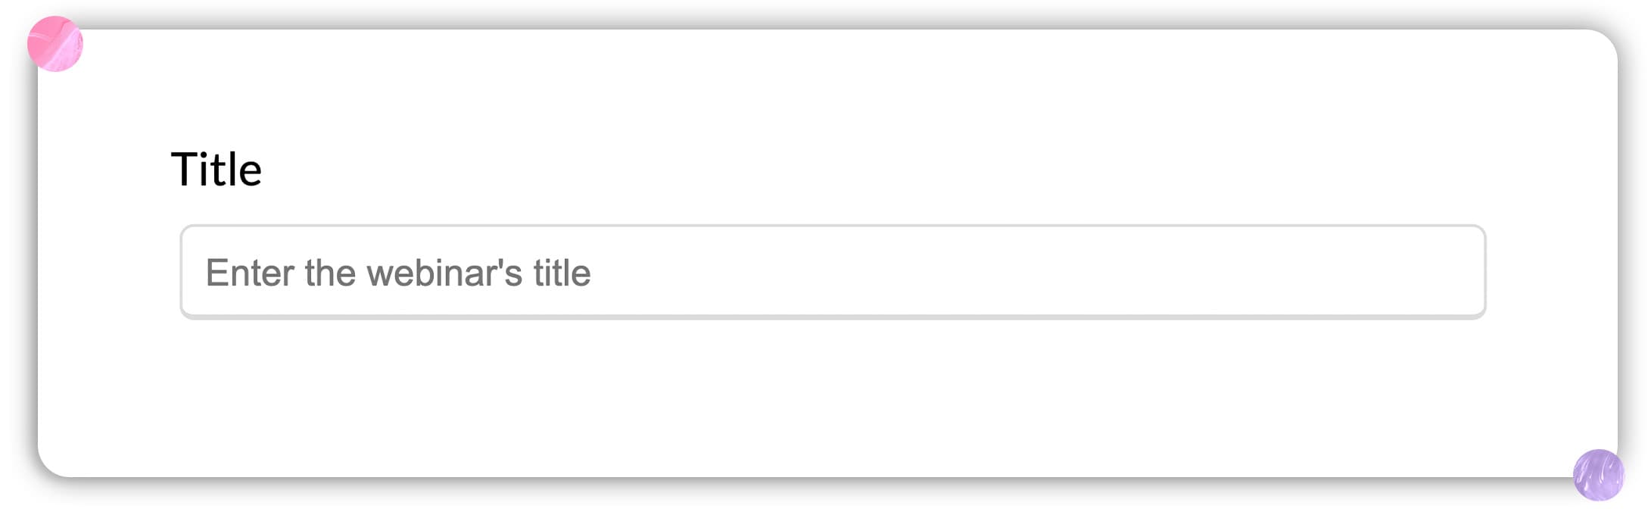The width and height of the screenshot is (1651, 515).
Task: Click the placeholder text "Enter the webinar's title"
Action: (398, 273)
